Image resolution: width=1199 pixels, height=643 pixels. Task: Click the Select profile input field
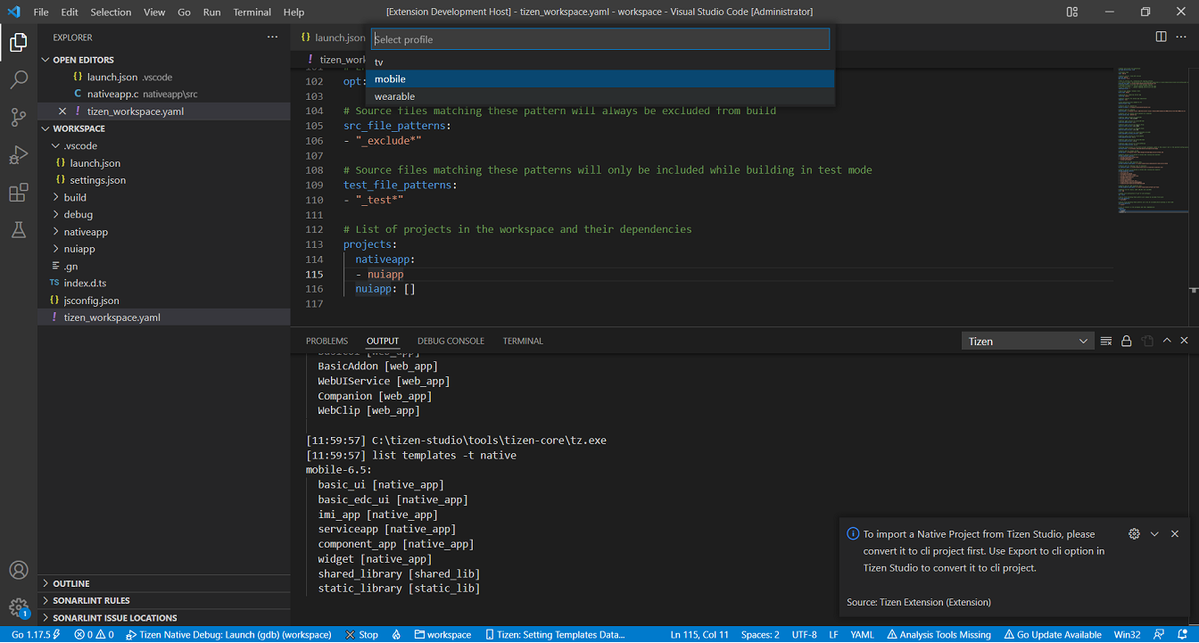pos(599,39)
